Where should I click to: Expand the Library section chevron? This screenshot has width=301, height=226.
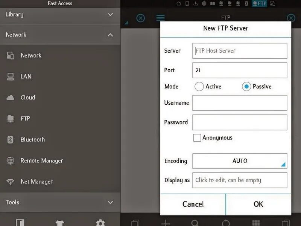click(x=110, y=14)
